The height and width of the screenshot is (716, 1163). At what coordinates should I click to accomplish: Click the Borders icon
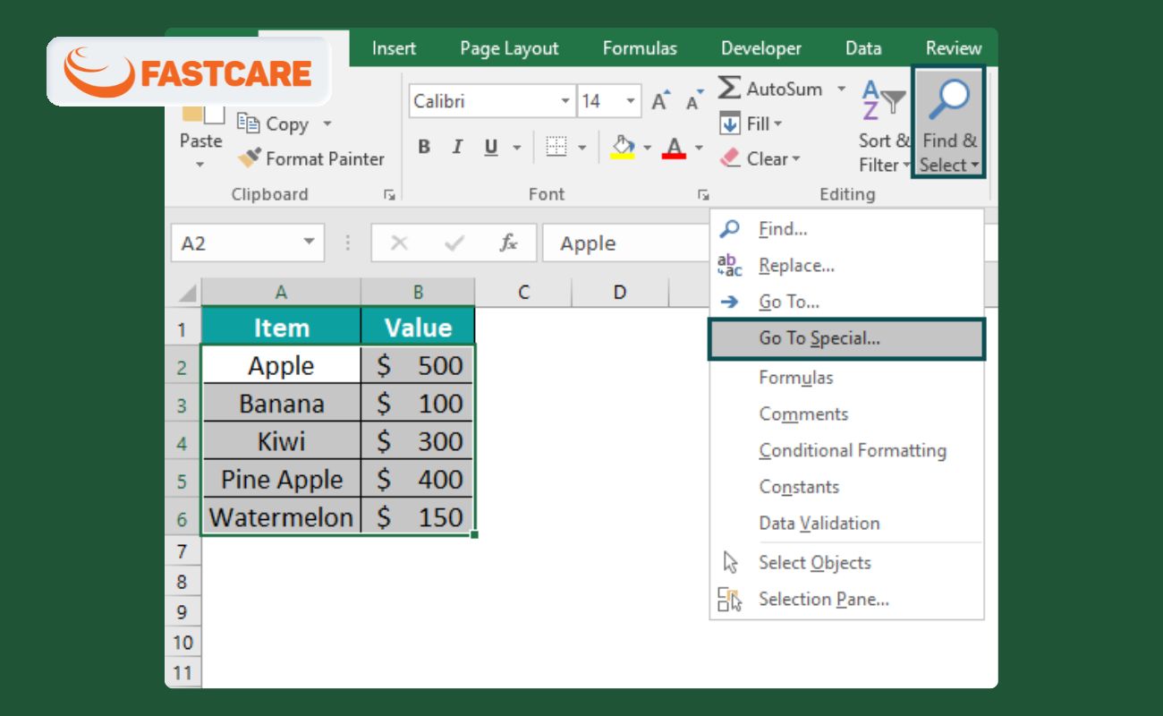pos(556,148)
